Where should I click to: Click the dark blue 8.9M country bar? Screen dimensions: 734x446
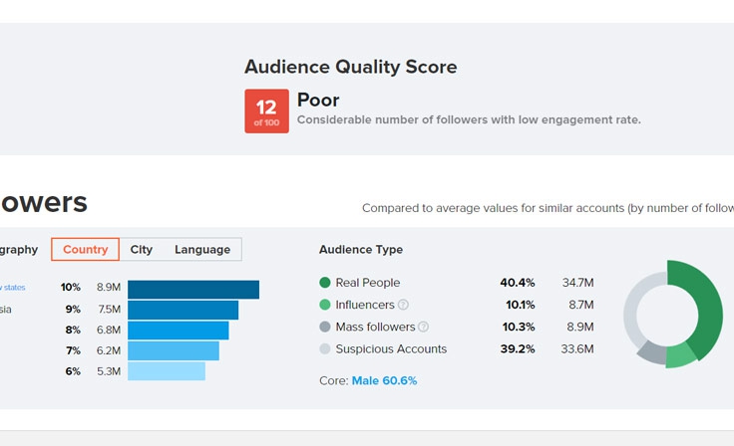tap(193, 289)
